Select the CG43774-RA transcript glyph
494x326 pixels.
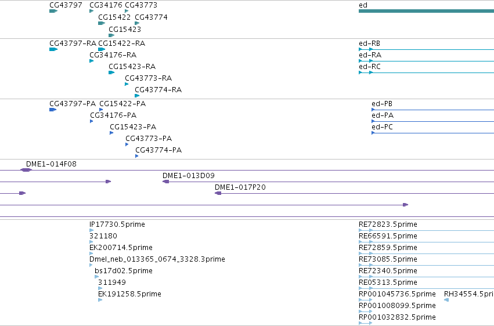(x=137, y=96)
